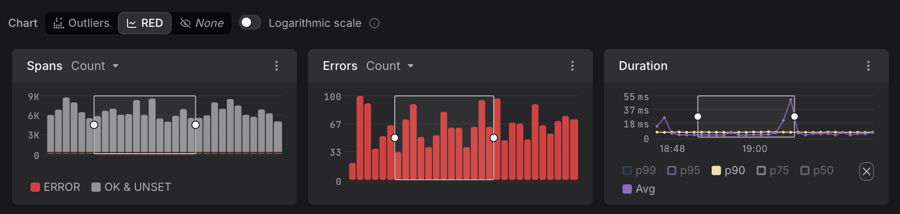Screen dimensions: 900x214
Task: Click the X button to clear Duration selection
Action: [866, 171]
